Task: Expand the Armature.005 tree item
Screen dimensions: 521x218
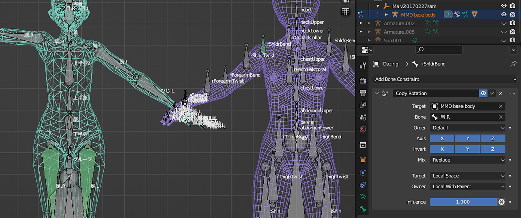Action: pyautogui.click(x=369, y=32)
